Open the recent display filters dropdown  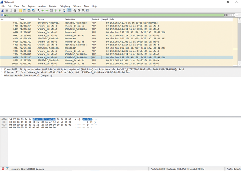[x=233, y=15]
